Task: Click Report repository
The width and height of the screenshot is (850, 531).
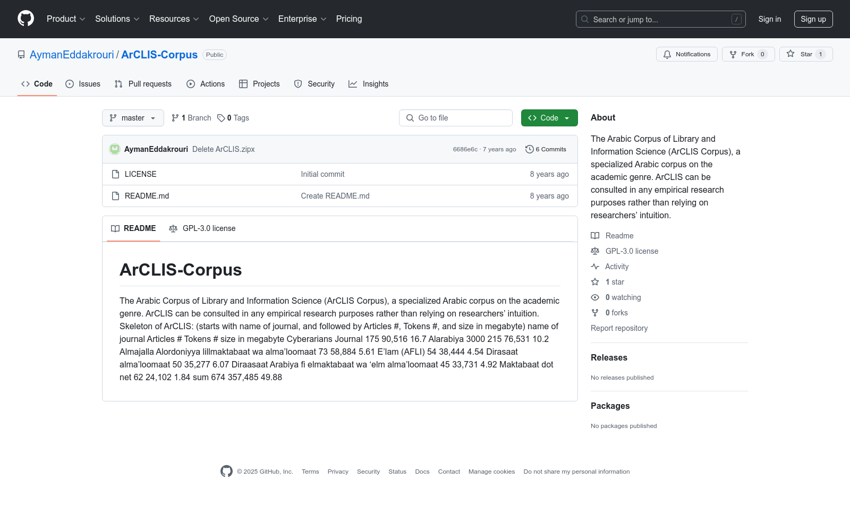Action: point(619,328)
